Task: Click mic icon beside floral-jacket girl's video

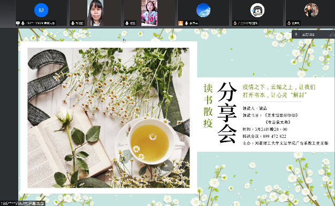Action: click(x=127, y=23)
